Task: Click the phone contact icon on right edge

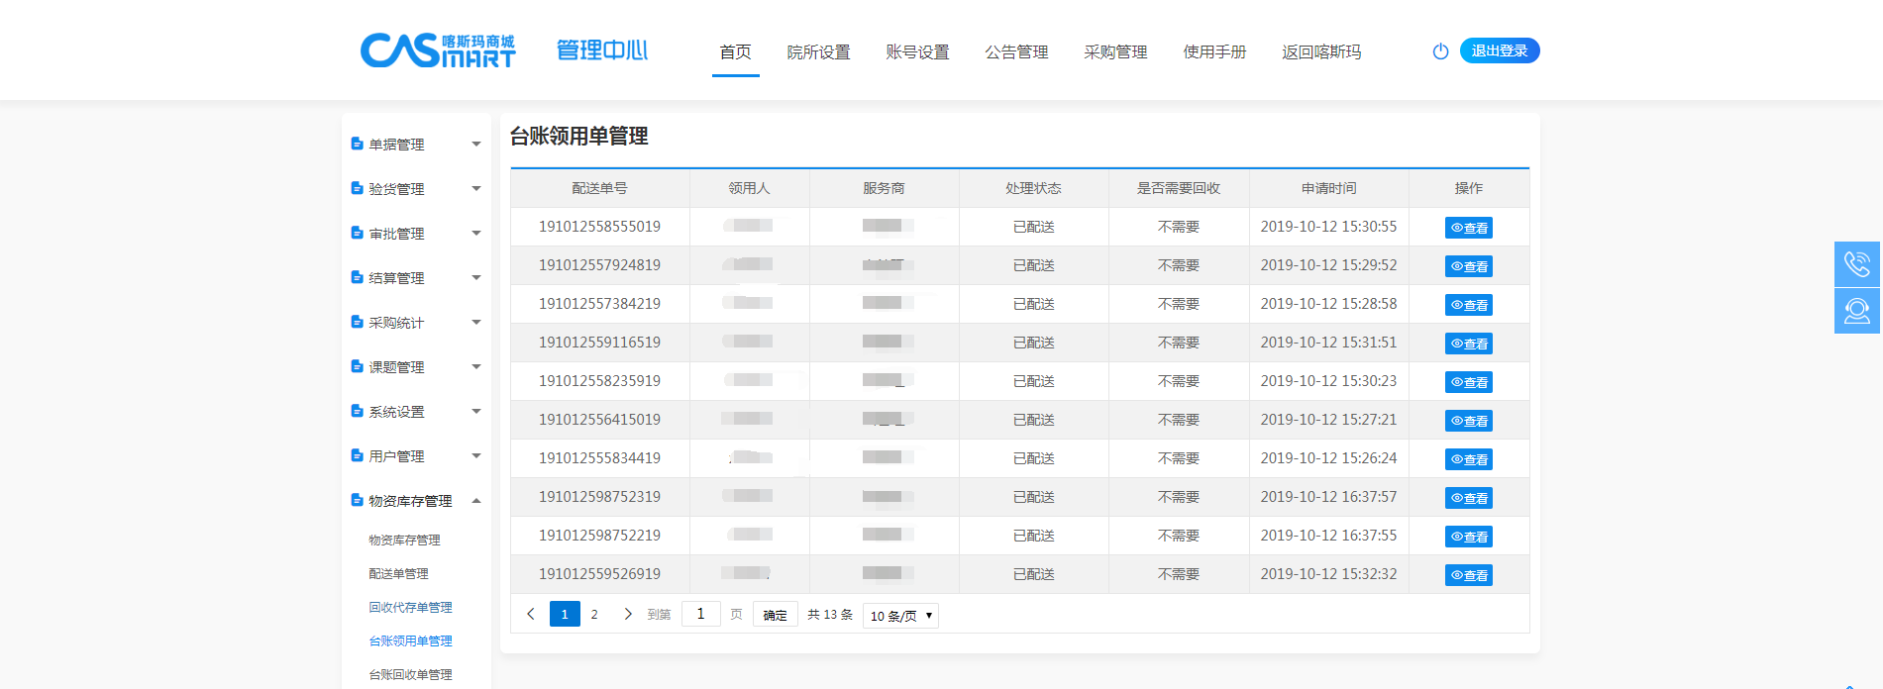Action: pos(1856,264)
